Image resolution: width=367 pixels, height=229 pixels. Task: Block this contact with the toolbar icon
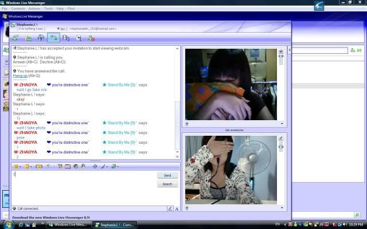tap(91, 38)
